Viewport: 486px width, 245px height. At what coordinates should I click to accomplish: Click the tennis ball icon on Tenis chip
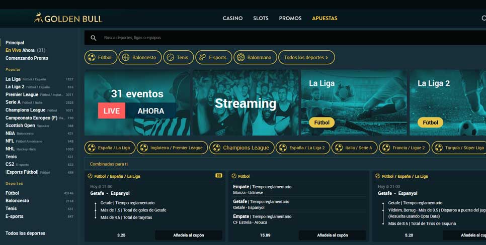click(170, 57)
